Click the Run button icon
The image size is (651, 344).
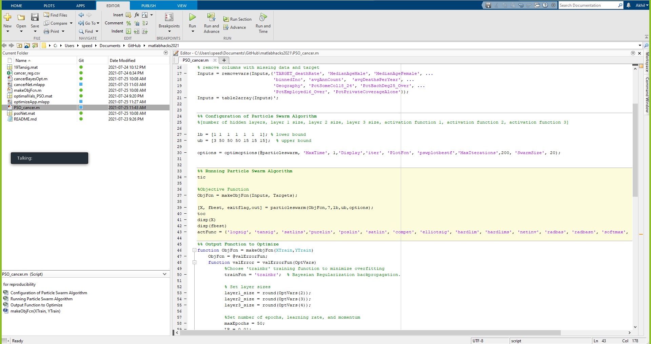click(x=192, y=17)
